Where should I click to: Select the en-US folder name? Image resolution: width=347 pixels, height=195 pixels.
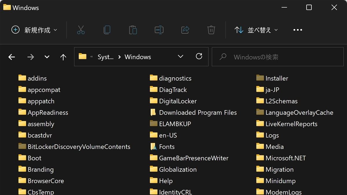(168, 135)
